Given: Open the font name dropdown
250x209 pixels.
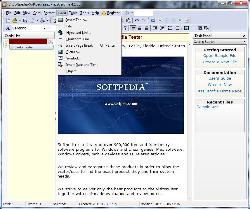Looking at the screenshot, I should pos(44,28).
